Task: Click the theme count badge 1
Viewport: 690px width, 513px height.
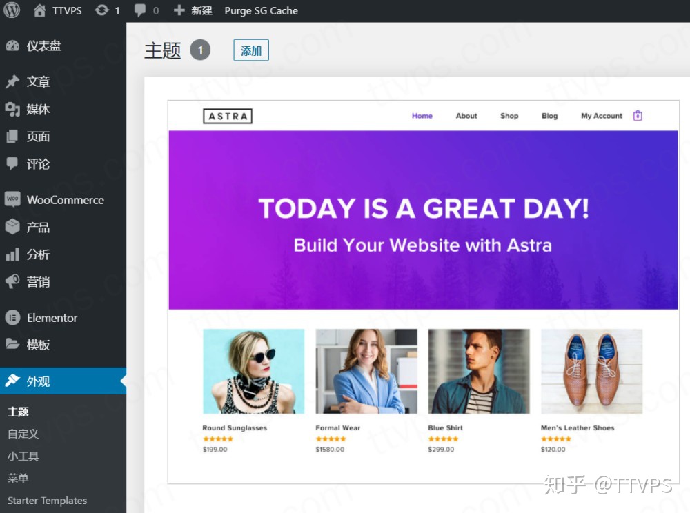Action: 200,50
